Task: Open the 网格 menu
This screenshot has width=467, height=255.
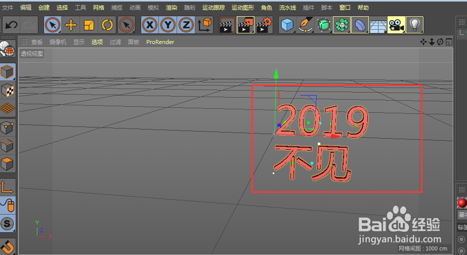Action: [x=99, y=8]
